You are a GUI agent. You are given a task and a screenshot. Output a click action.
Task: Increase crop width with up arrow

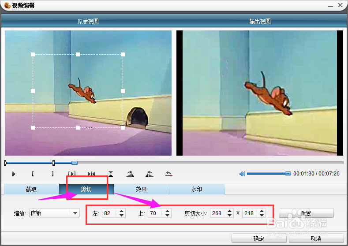[x=230, y=211]
